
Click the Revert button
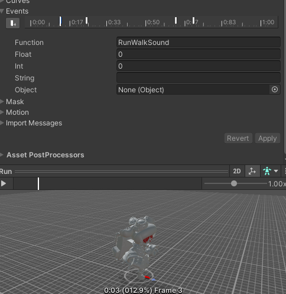pos(238,138)
